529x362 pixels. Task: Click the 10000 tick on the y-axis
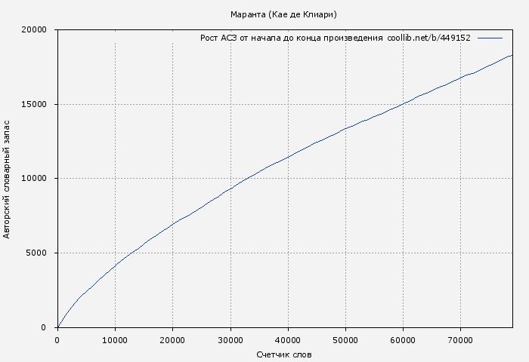point(35,179)
